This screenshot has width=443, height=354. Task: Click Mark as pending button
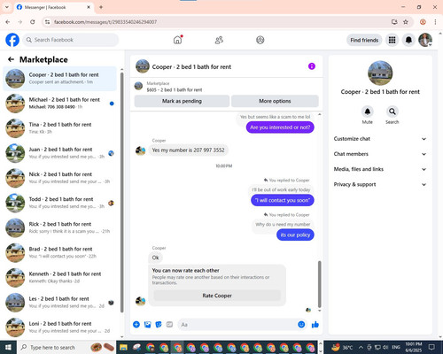(182, 101)
